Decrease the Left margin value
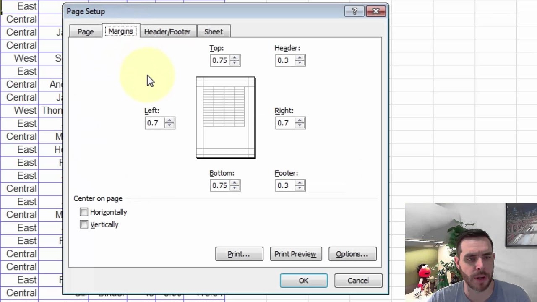This screenshot has width=537, height=302. (x=169, y=125)
